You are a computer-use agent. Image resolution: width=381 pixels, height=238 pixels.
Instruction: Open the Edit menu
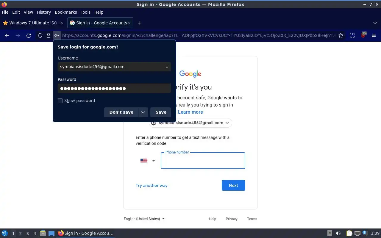point(16,12)
